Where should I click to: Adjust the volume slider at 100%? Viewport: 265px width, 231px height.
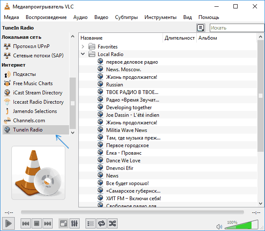(x=241, y=225)
